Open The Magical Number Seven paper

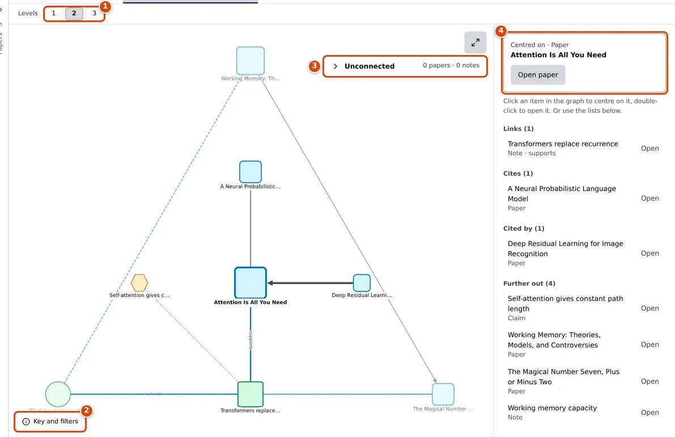(x=649, y=381)
